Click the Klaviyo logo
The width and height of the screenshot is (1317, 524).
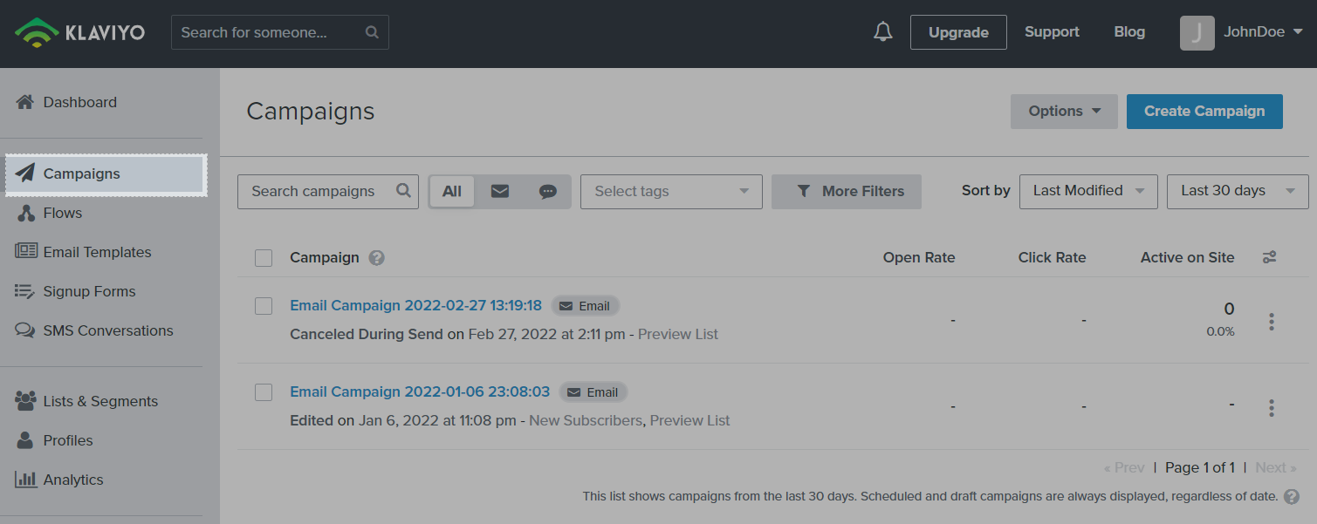(80, 32)
